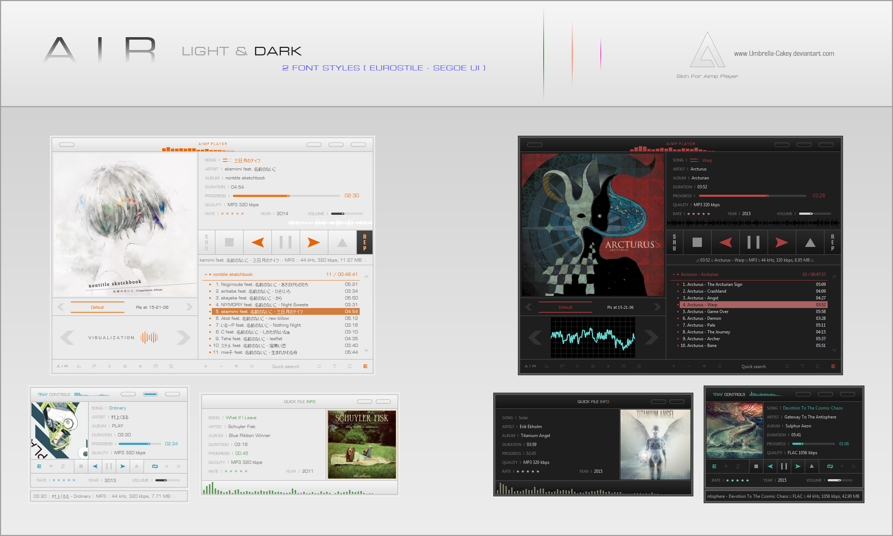Select 'Pls at 15-21-36' tab in light player

coord(152,307)
